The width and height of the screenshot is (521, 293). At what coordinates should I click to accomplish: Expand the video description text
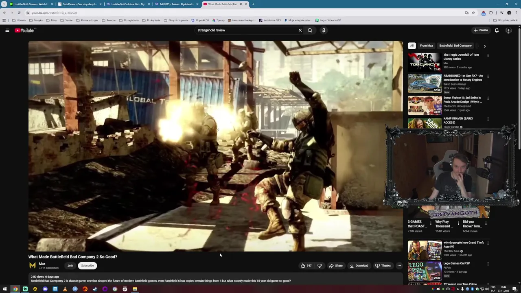(161, 281)
